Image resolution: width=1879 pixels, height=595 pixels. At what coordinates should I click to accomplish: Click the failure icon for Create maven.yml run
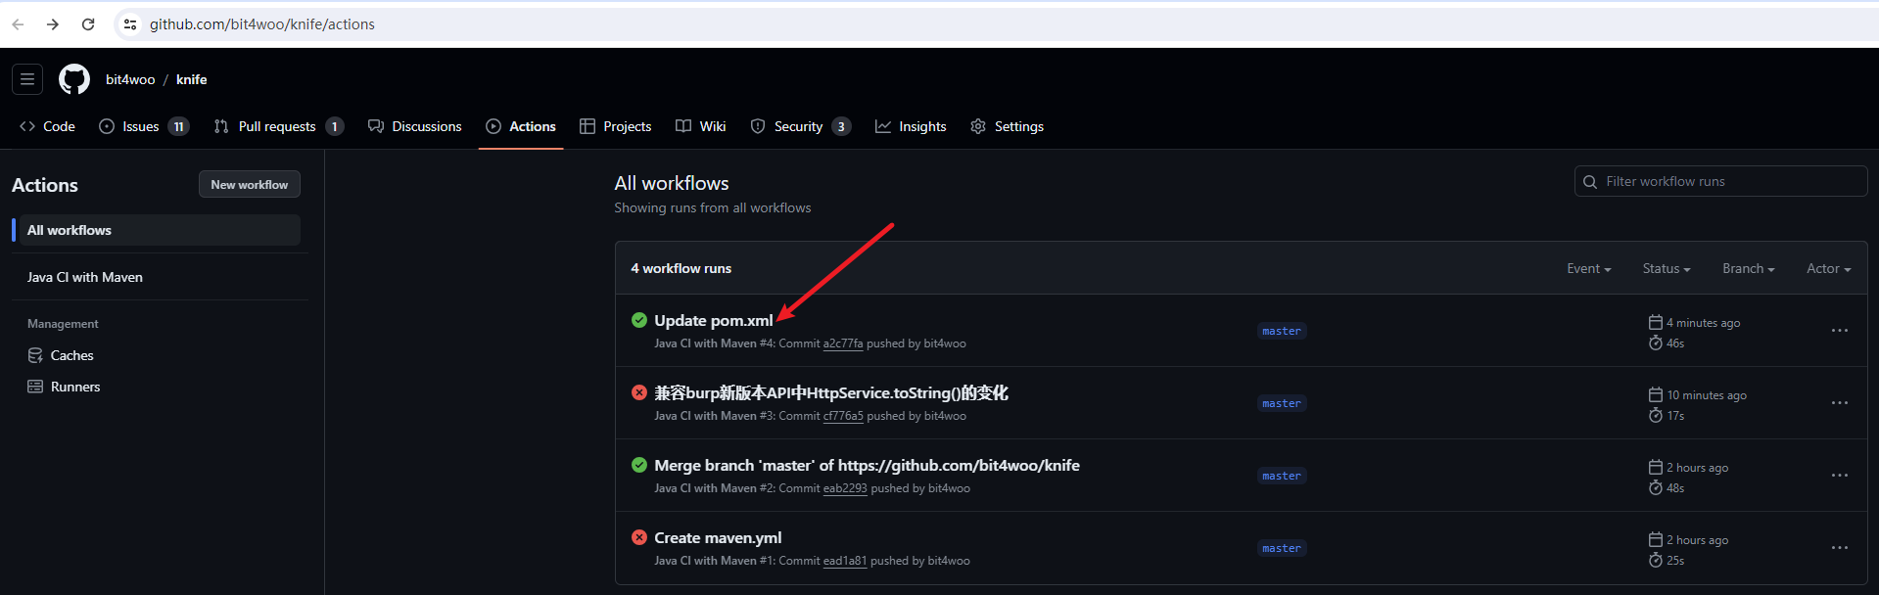(639, 537)
